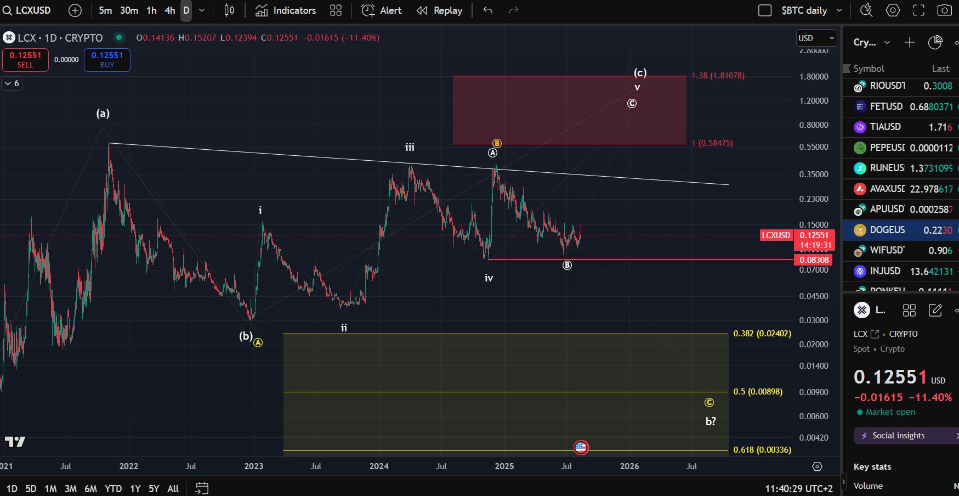Open the $BTC daily layout dropdown
Screen dimensions: 959x496
[x=839, y=10]
